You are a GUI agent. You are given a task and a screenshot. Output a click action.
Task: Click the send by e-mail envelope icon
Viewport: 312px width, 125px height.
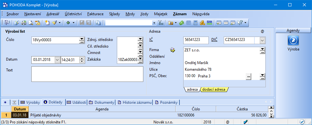tap(38, 23)
